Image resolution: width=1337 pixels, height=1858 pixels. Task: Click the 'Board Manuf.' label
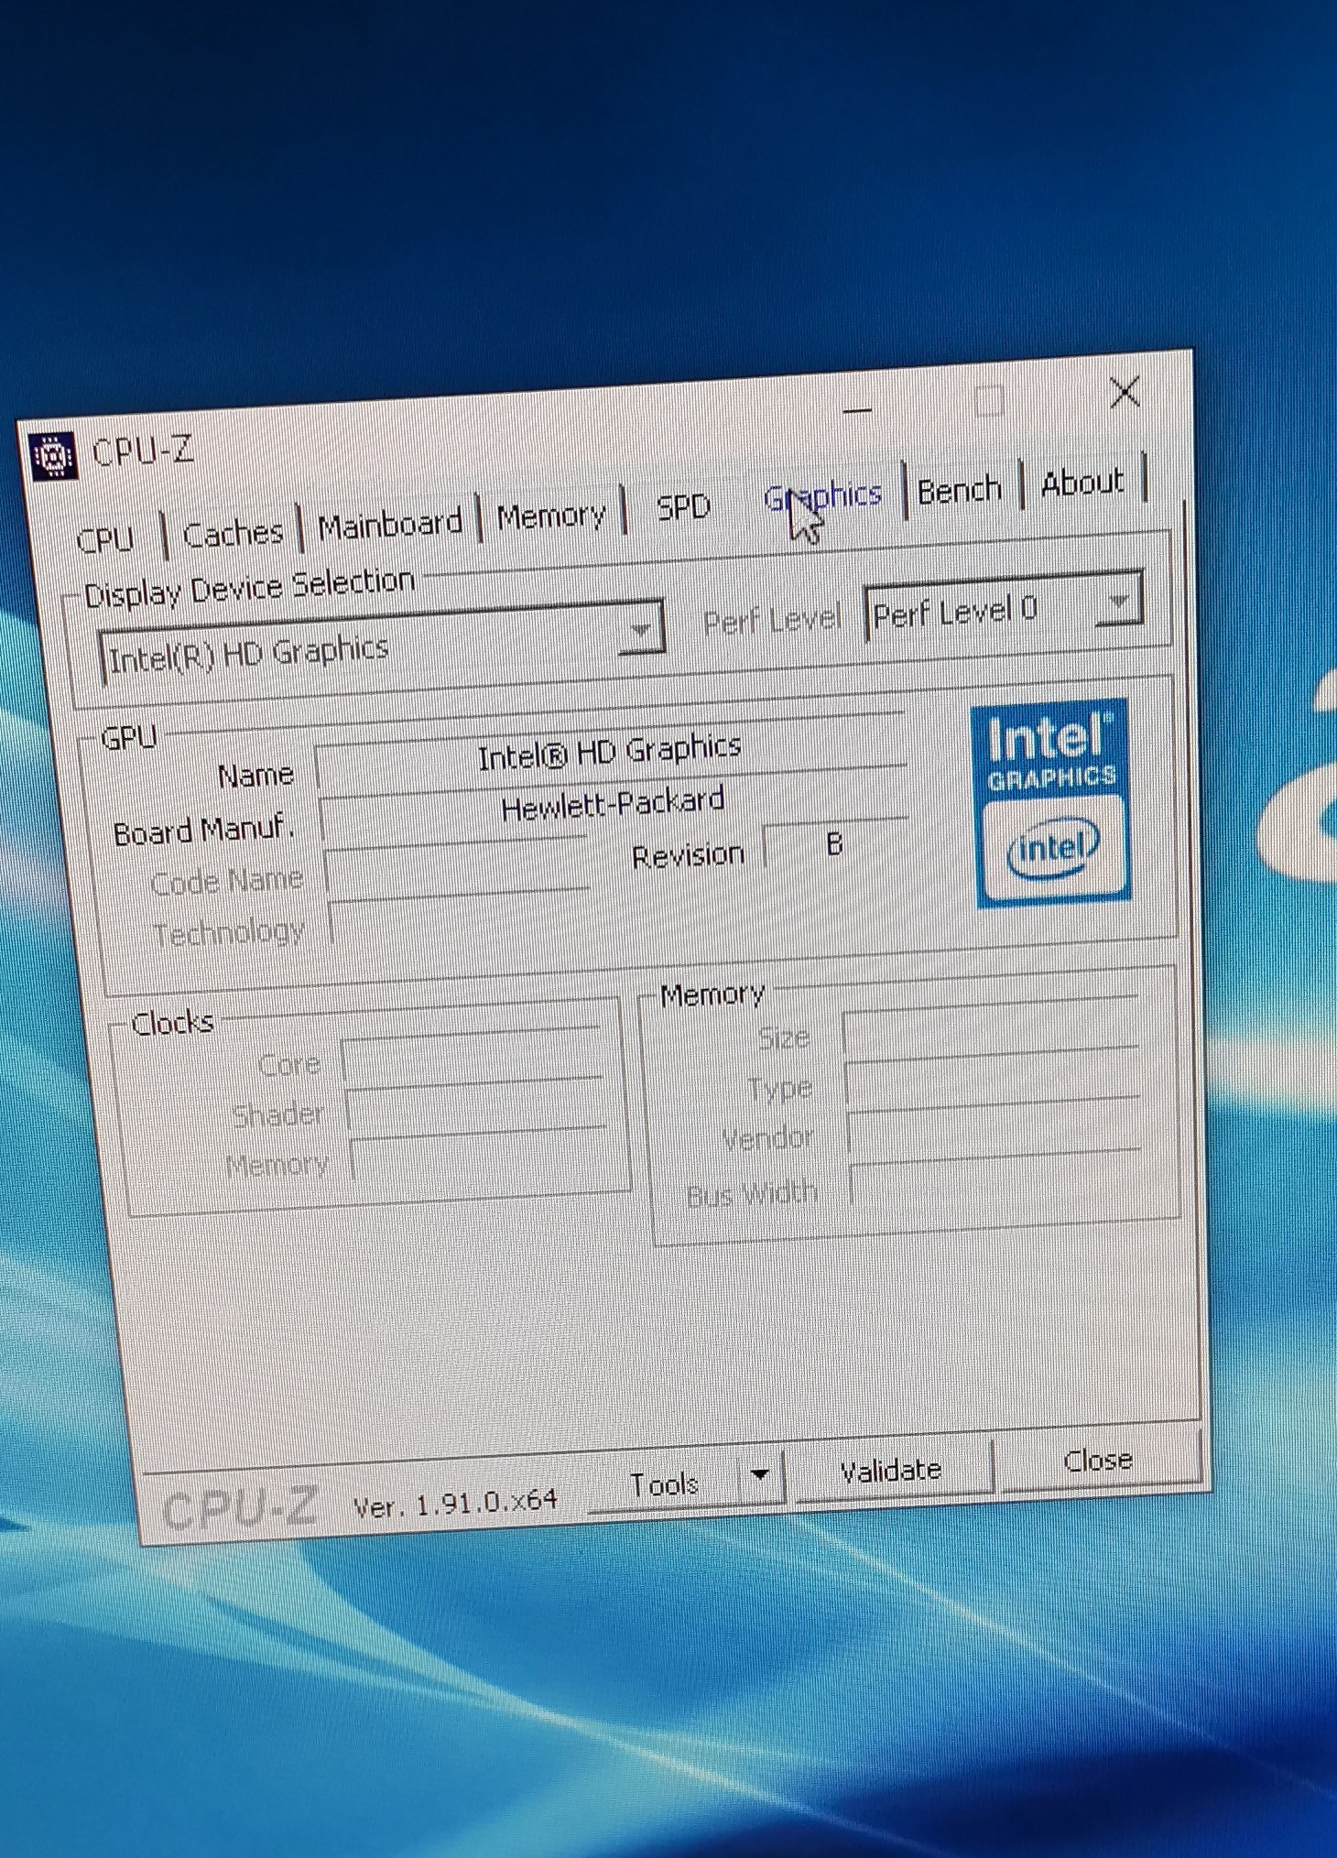(x=202, y=831)
